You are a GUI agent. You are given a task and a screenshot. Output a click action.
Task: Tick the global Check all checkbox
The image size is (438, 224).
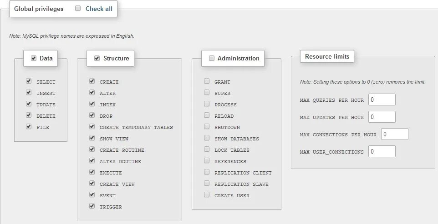[x=78, y=8]
